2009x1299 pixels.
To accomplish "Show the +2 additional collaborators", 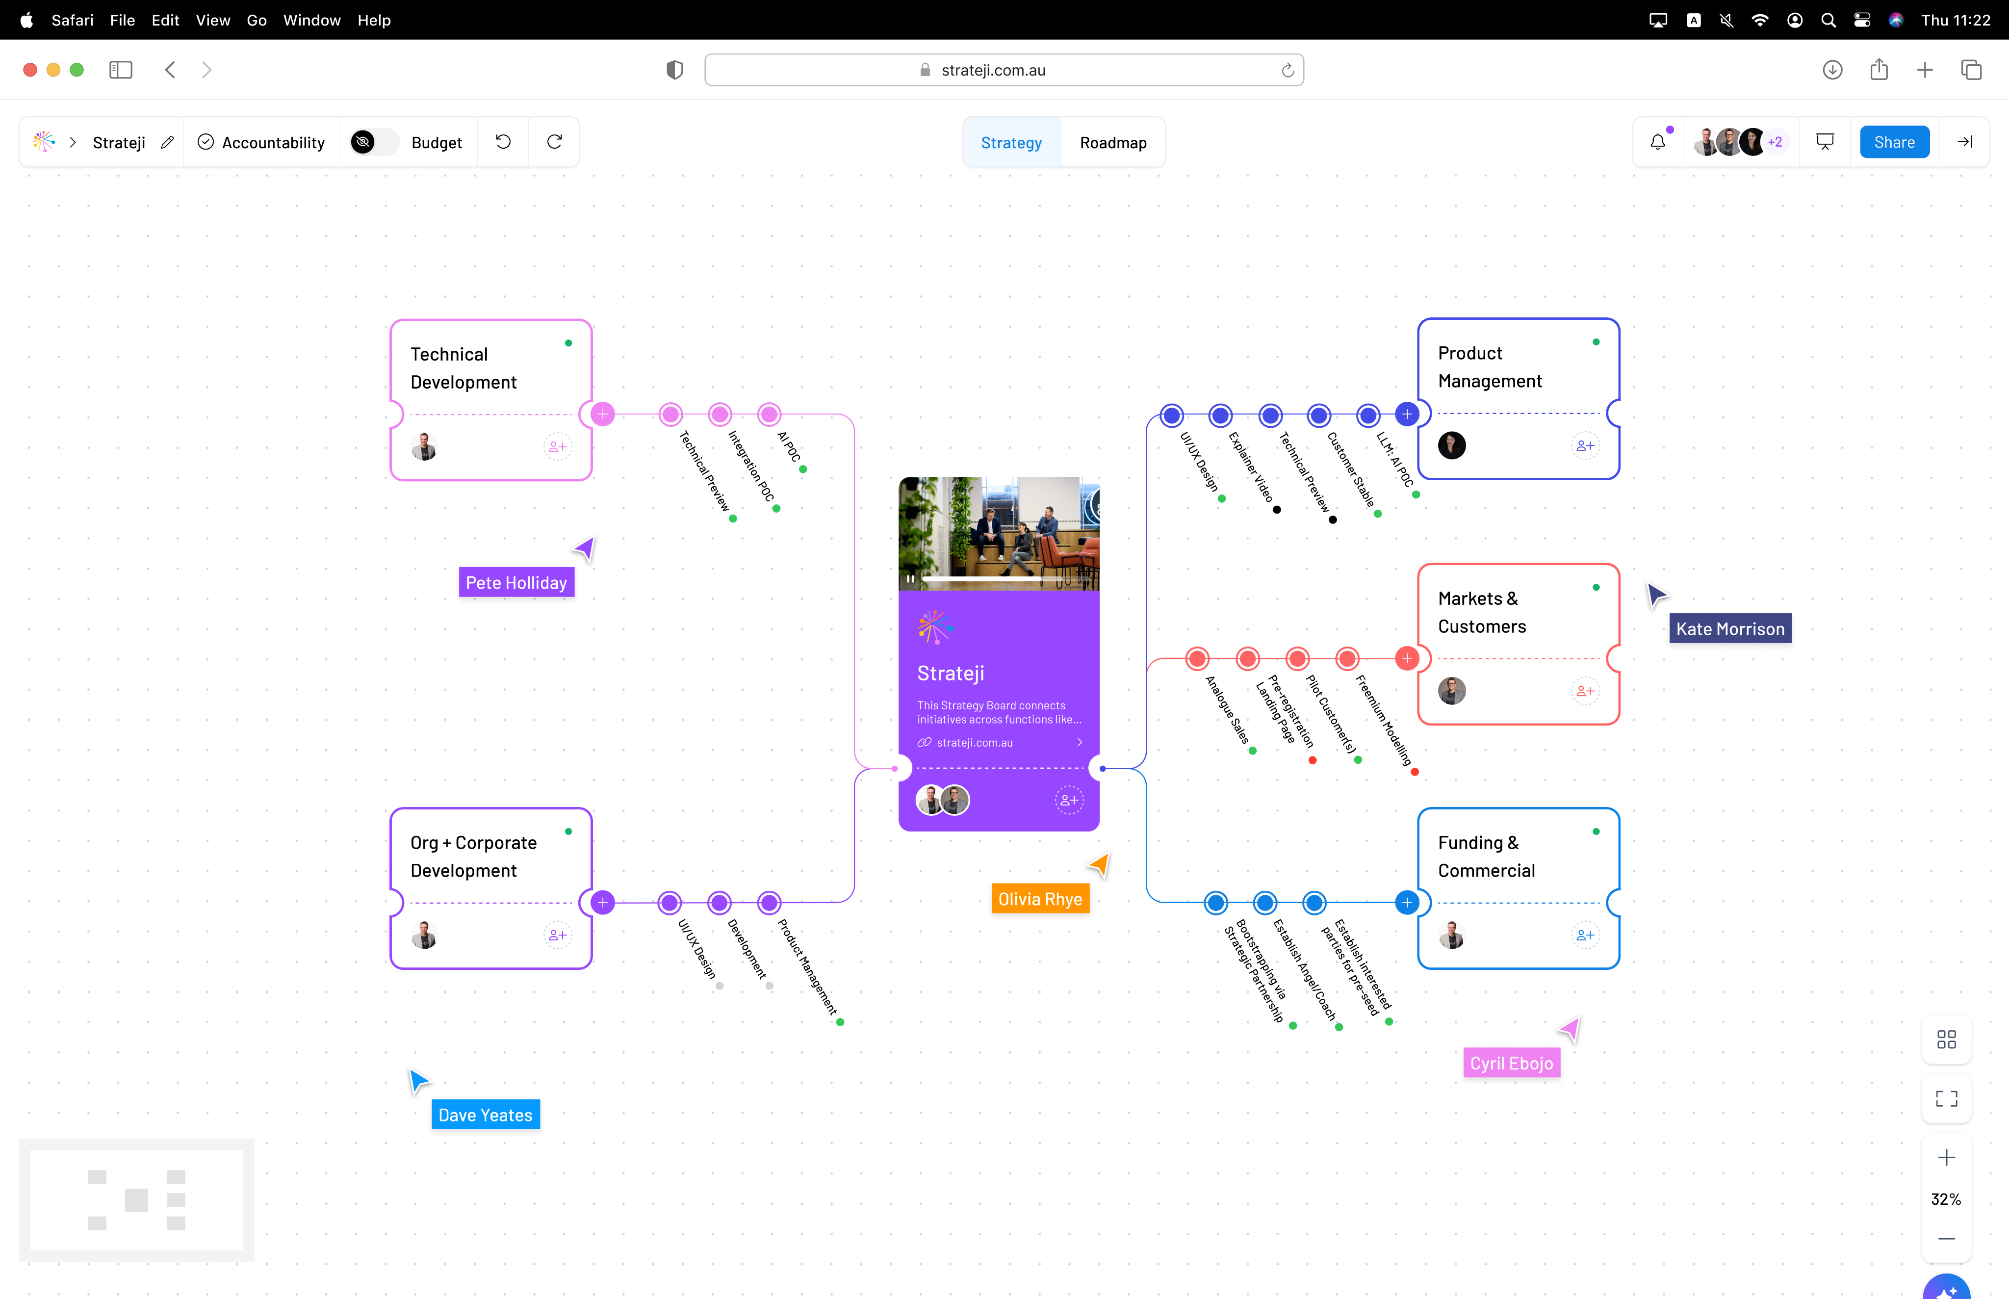I will 1776,142.
